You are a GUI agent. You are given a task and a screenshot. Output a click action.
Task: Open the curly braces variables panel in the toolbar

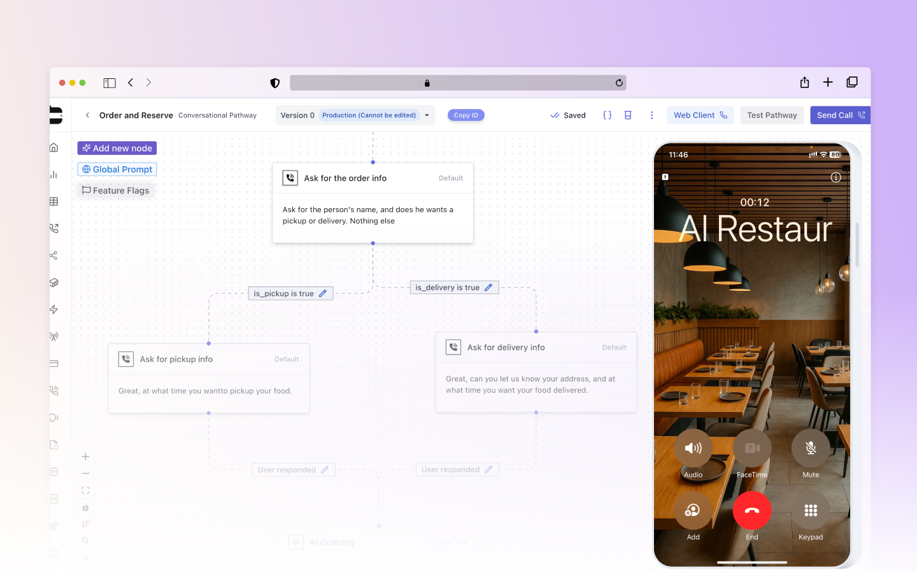(x=607, y=115)
